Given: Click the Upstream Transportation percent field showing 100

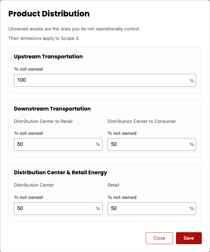Looking at the screenshot, I should tap(105, 80).
